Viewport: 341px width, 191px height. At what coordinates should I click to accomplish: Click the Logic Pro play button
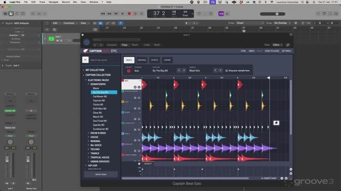pos(123,14)
